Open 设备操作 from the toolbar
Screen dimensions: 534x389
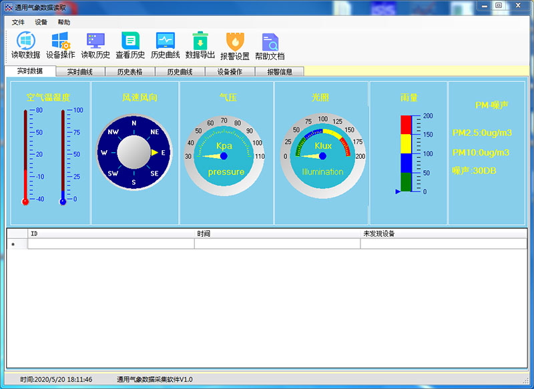point(60,41)
